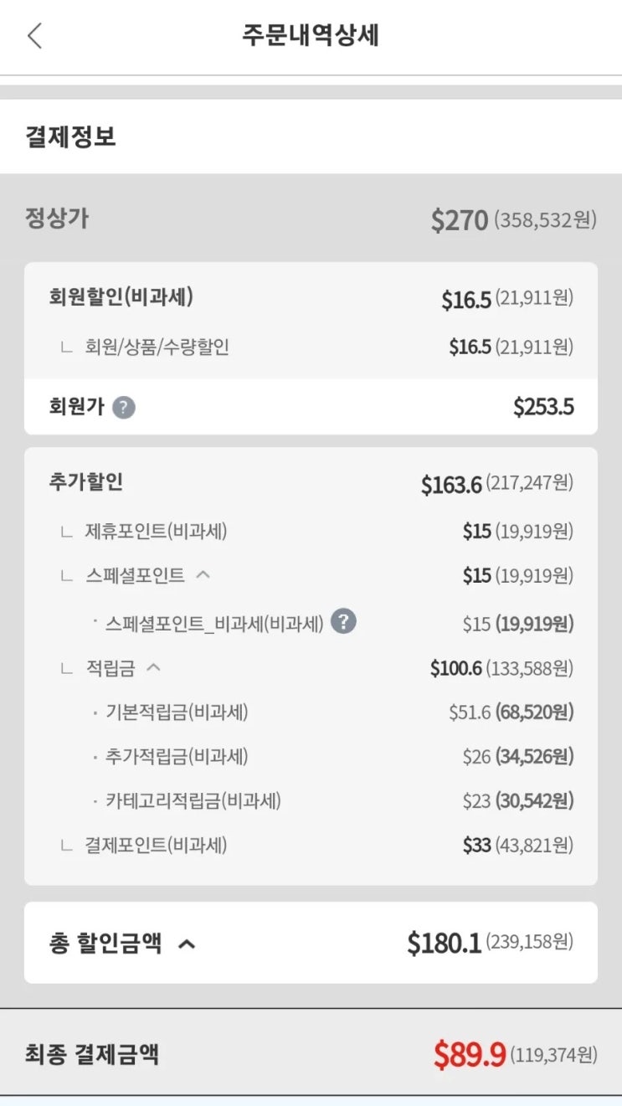Collapse the 총 할인금액 chevron
622x1106 pixels.
[188, 944]
